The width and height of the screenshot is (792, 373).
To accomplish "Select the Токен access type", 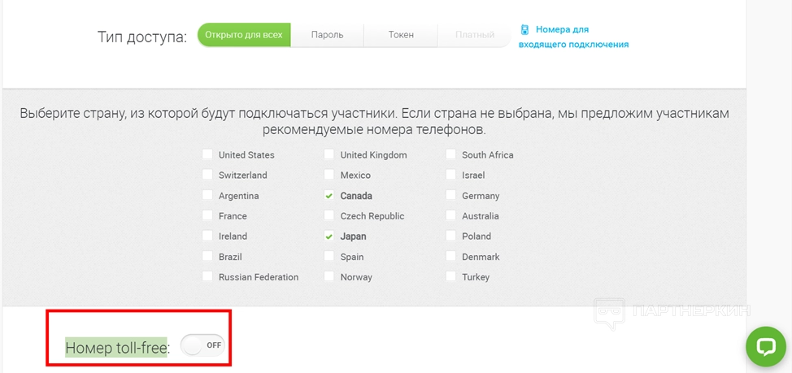I will (x=401, y=35).
